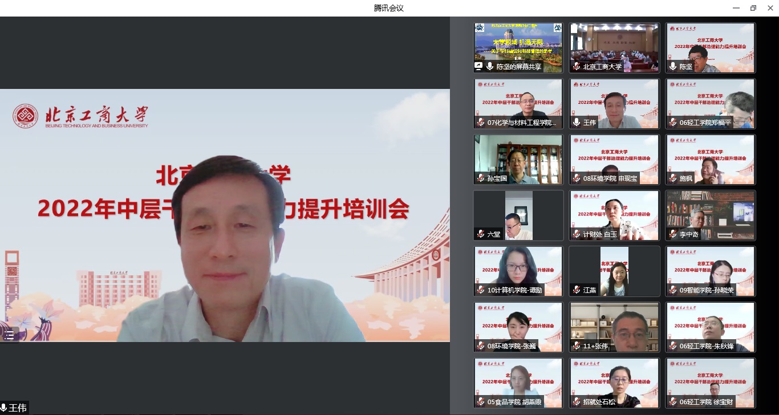
Task: Click the 招就处石松 name label
Action: (x=599, y=402)
